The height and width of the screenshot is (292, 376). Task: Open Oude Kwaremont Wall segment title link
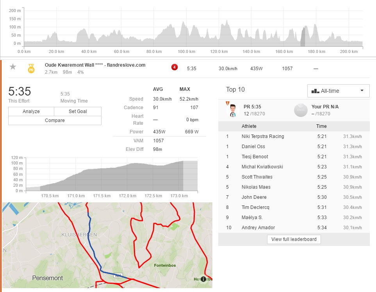pyautogui.click(x=95, y=65)
